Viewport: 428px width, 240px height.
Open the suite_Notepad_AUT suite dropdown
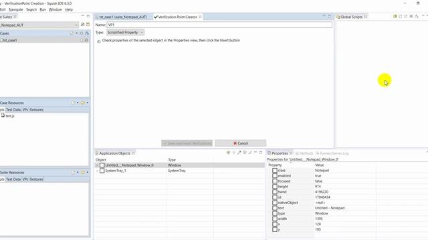tap(76, 25)
